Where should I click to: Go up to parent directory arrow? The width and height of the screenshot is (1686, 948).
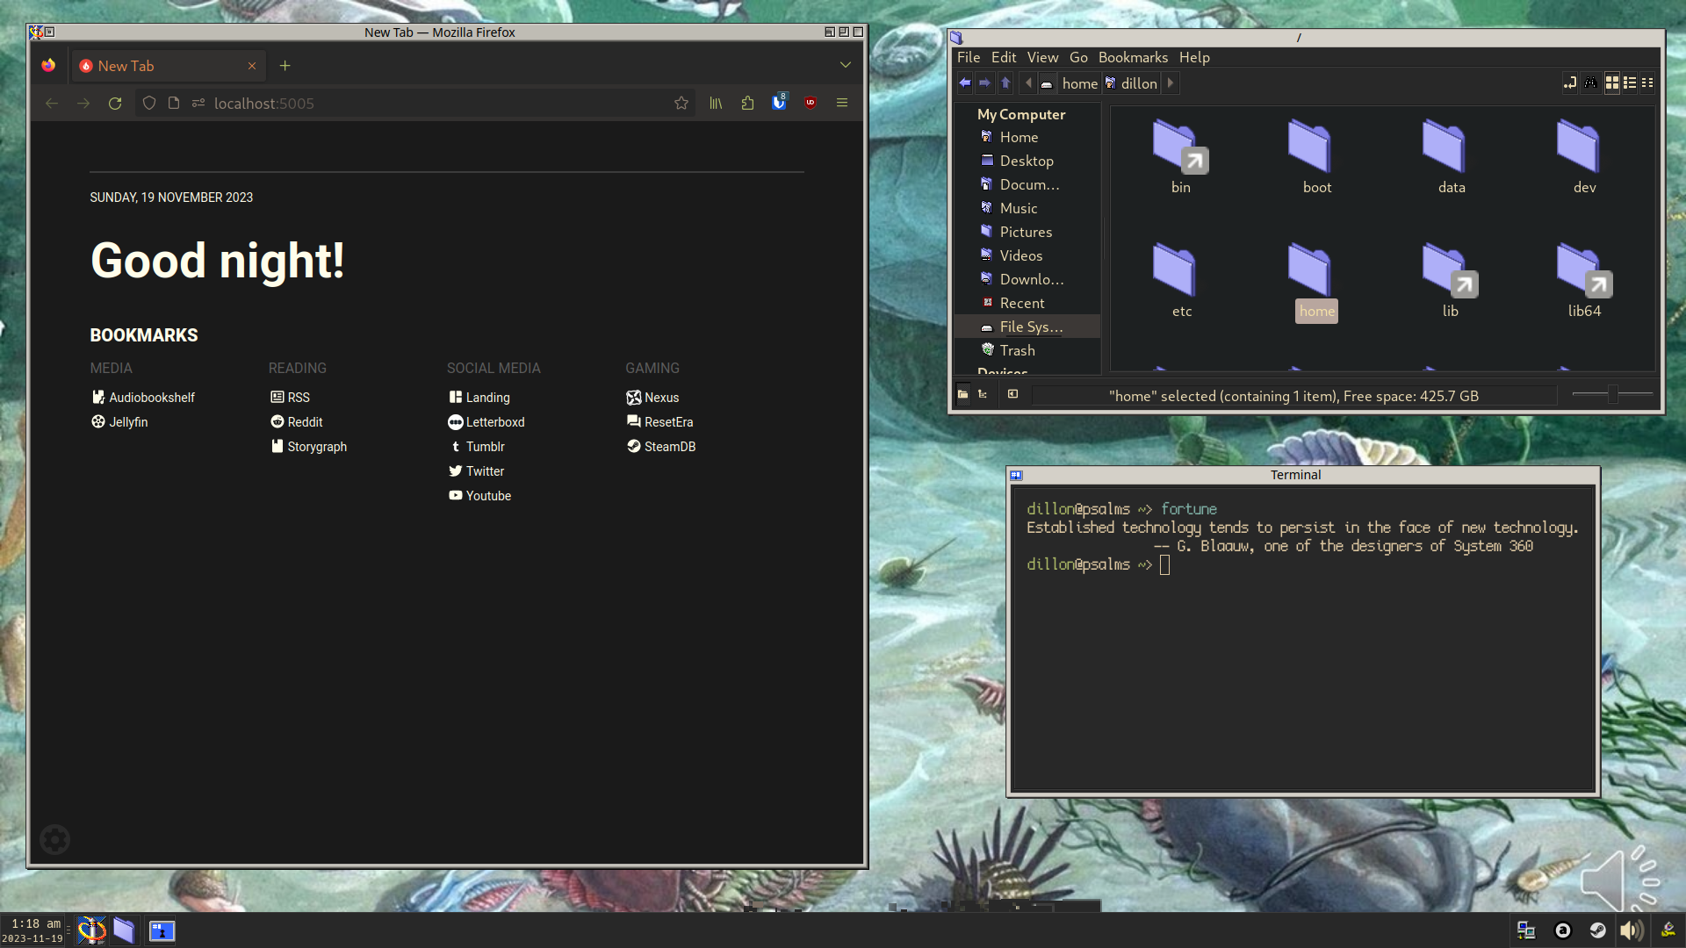tap(1005, 83)
